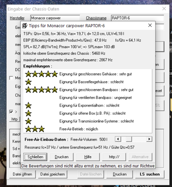Click the Empfehlungen heading
172x187 pixels.
(x=38, y=66)
